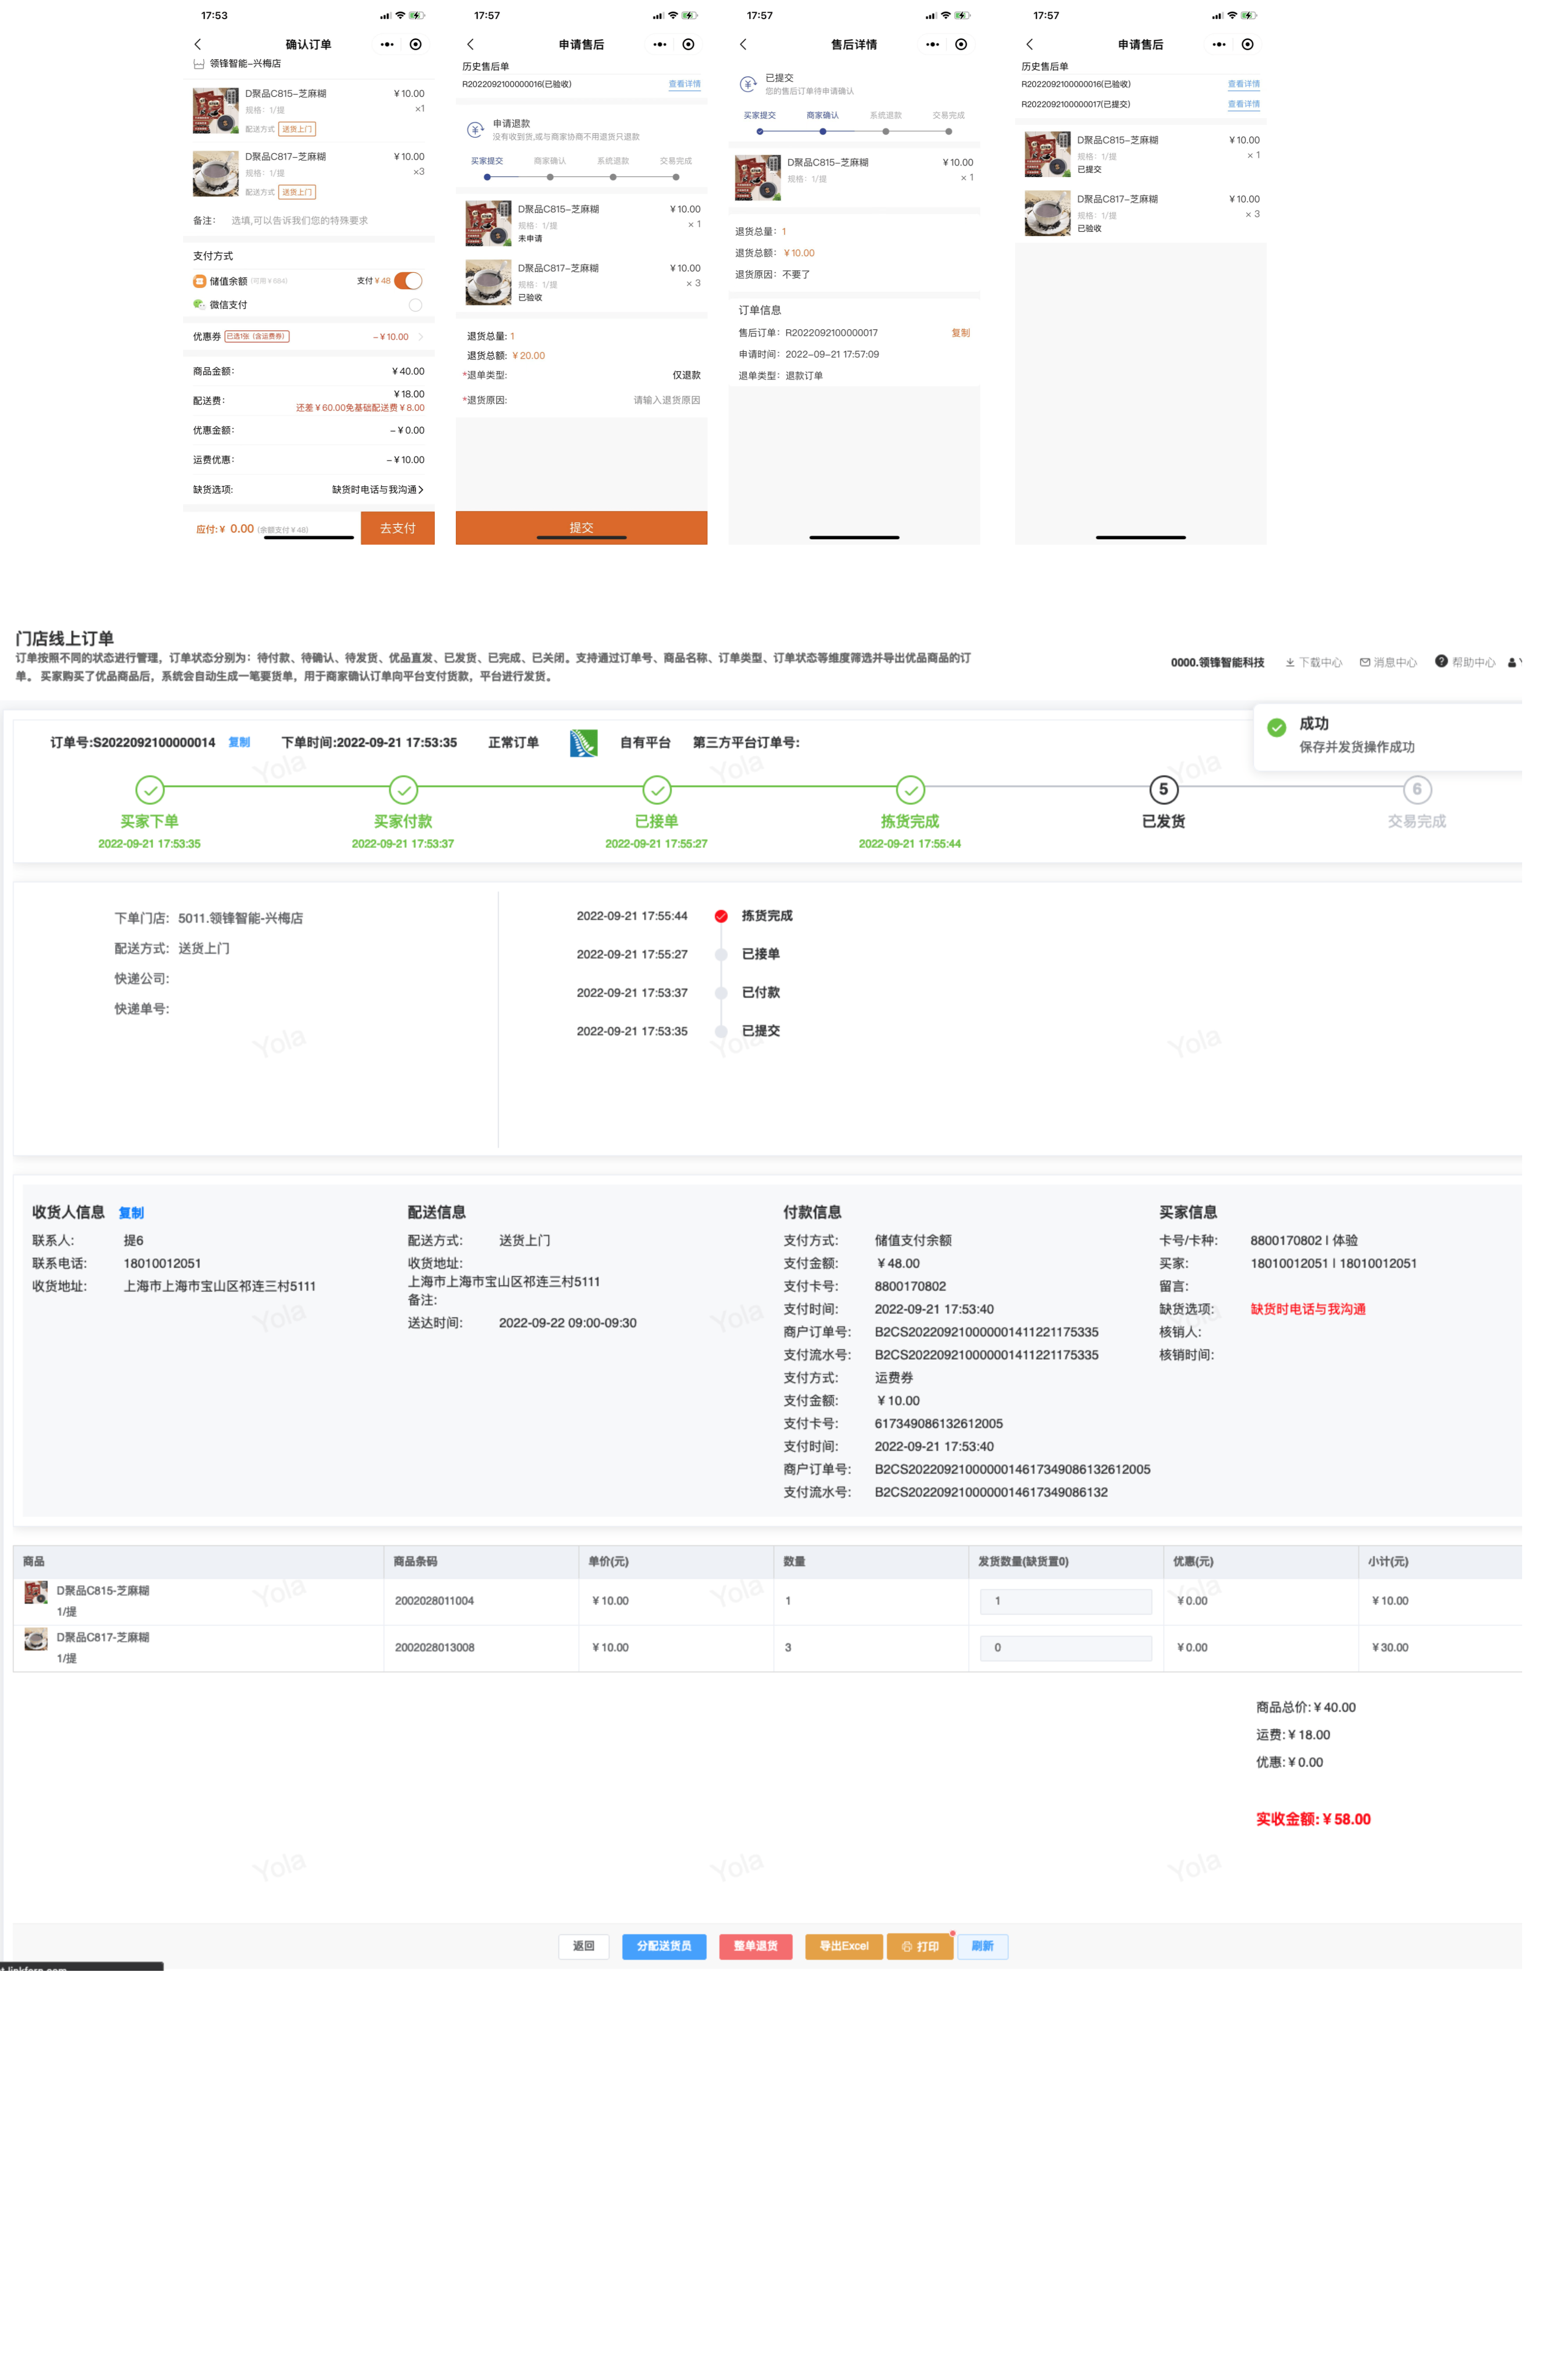This screenshot has height=2380, width=1556.
Task: Click 复制 link next to 订单号
Action: click(239, 742)
